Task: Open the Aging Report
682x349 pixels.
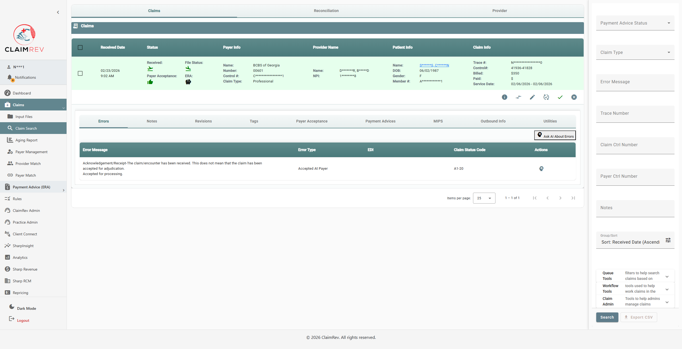Action: [x=33, y=140]
